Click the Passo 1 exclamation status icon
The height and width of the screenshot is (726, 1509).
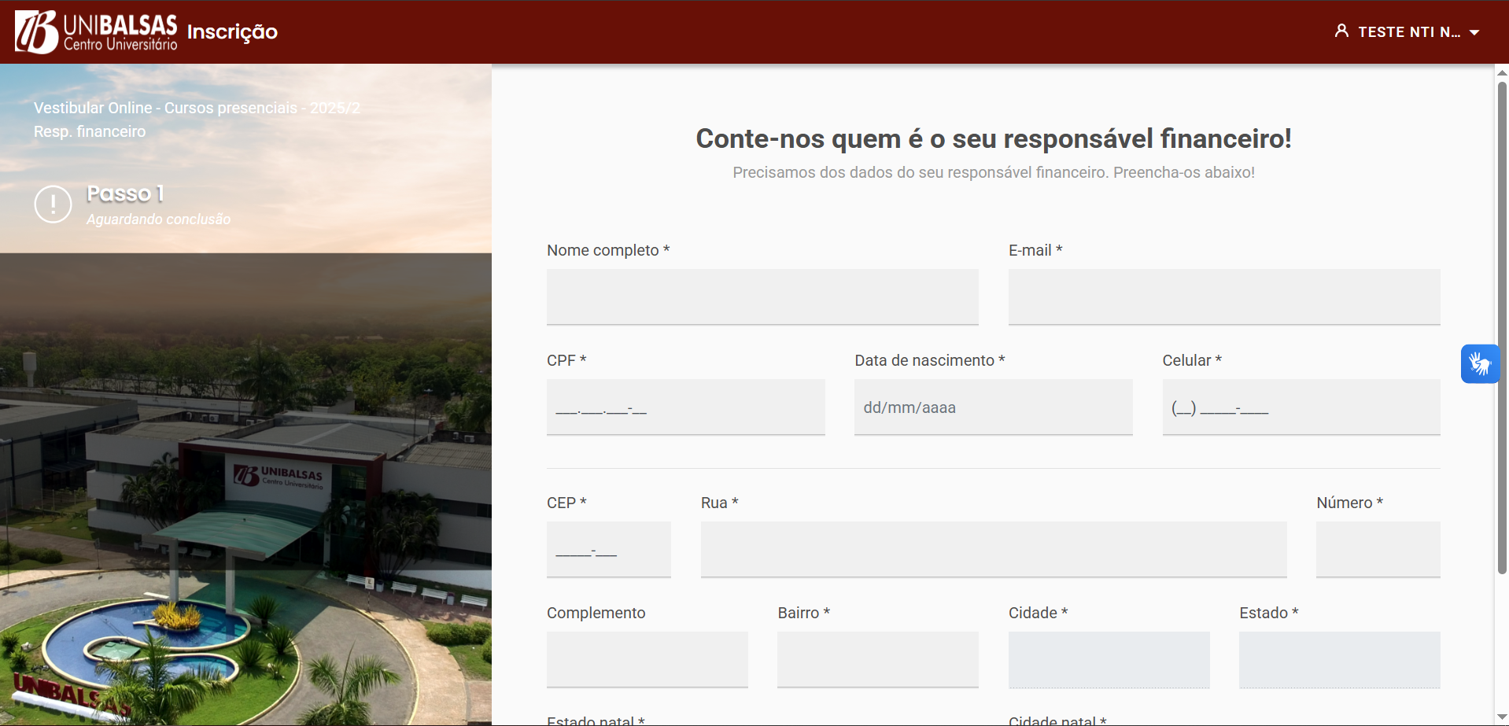[53, 205]
